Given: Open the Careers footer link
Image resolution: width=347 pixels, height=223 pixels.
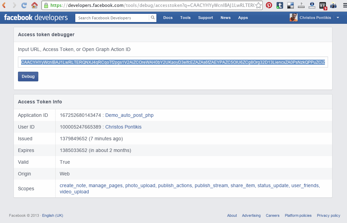Looking at the screenshot, I should click(273, 215).
